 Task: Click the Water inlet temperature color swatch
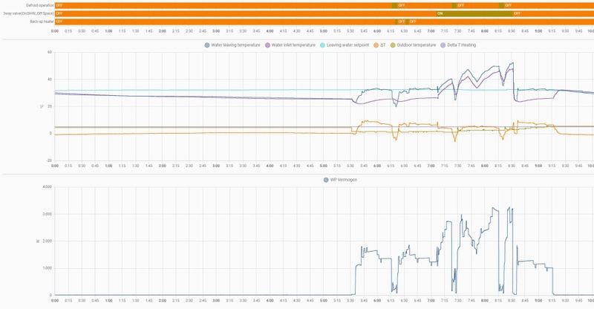point(267,45)
